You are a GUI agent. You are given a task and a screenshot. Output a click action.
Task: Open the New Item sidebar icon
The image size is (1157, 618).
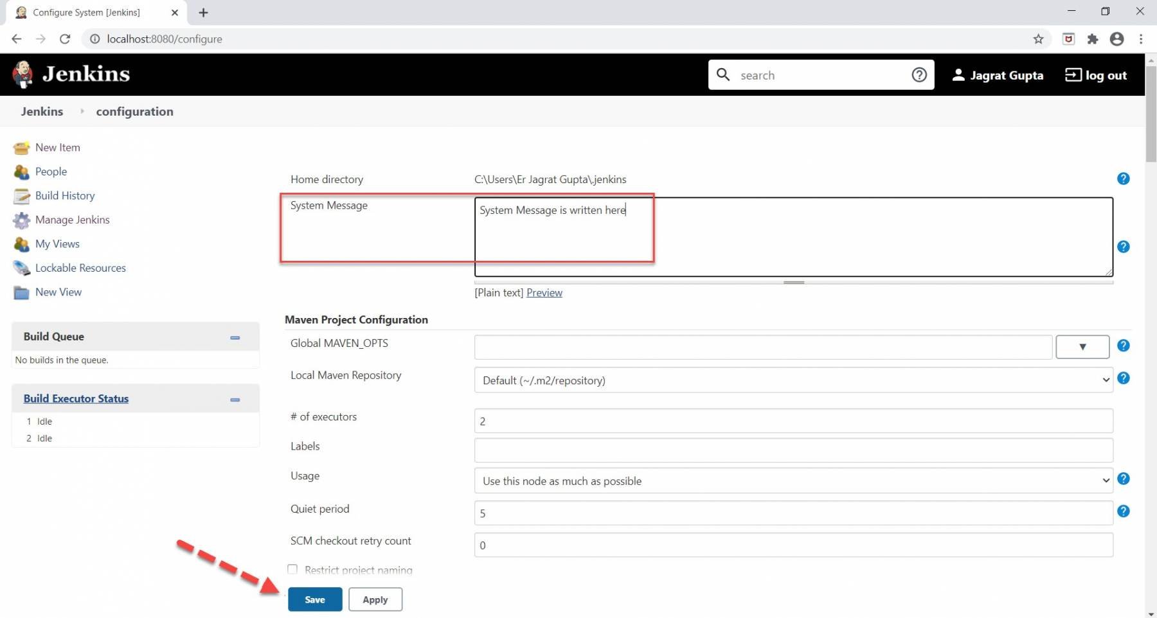[x=21, y=147]
